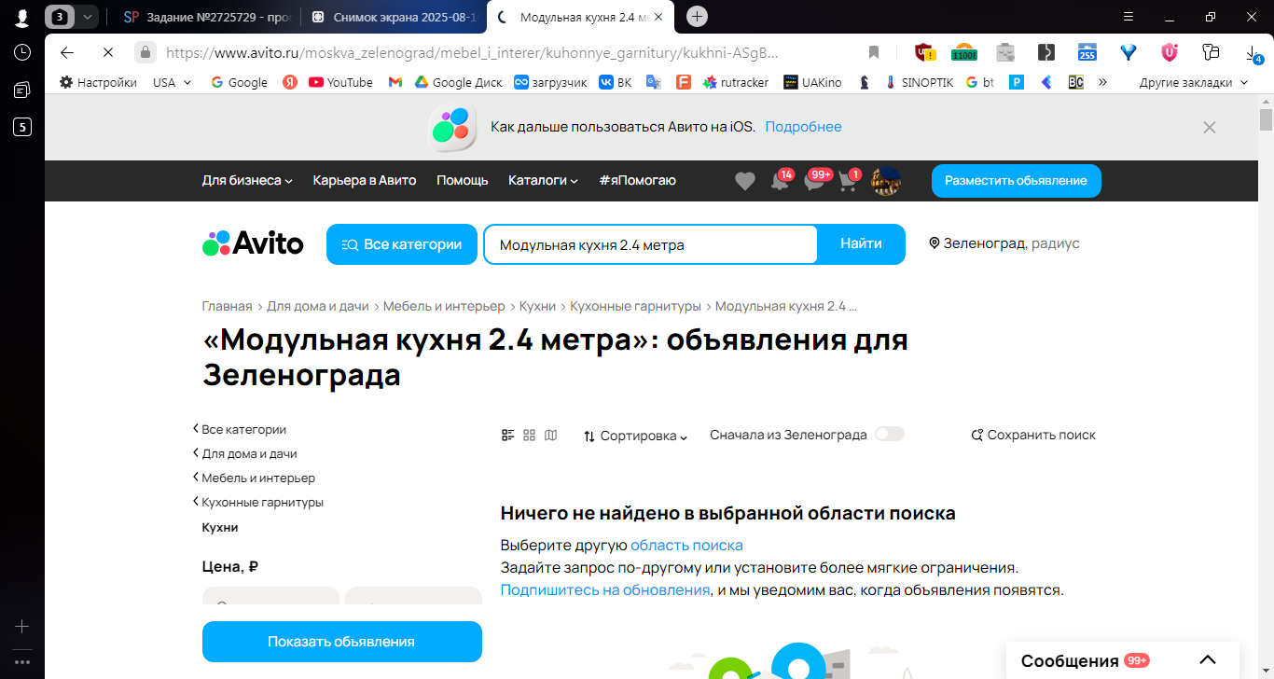
Task: Click the lock icon in the address bar
Action: pyautogui.click(x=145, y=52)
